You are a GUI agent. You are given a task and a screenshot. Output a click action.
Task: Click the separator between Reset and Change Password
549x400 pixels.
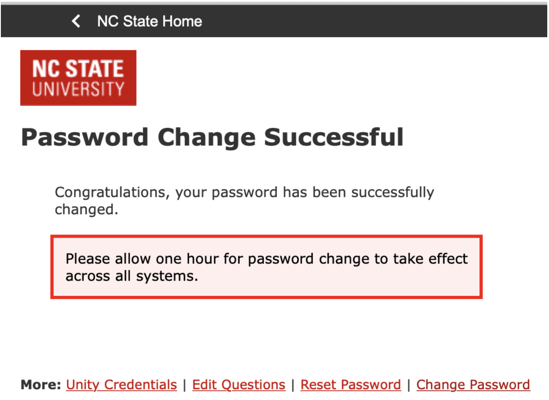(409, 385)
